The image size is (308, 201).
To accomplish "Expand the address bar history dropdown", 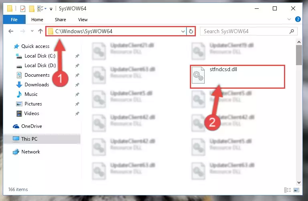I will 183,31.
